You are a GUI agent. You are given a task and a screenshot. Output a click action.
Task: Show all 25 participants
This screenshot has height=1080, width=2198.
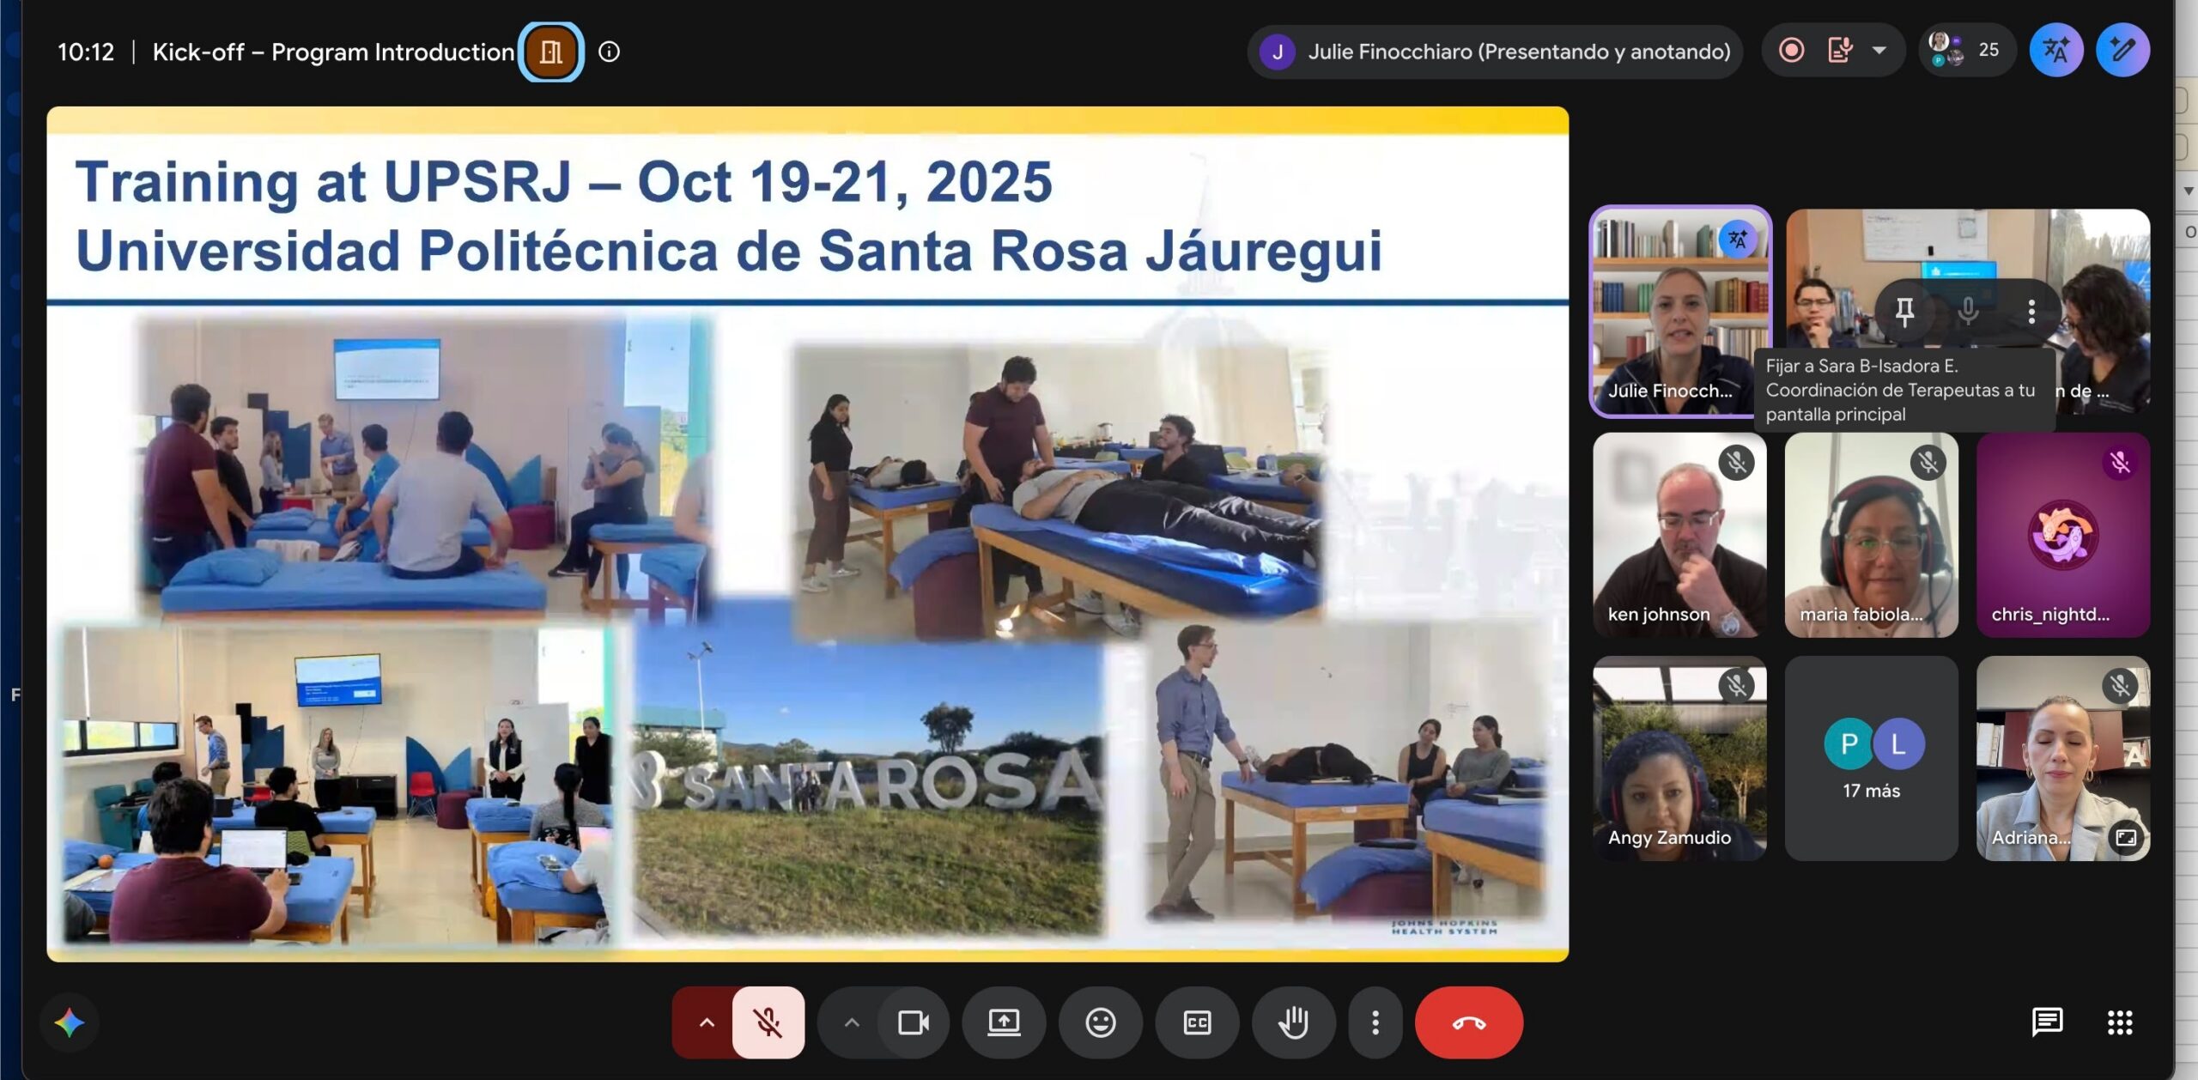click(x=1967, y=51)
